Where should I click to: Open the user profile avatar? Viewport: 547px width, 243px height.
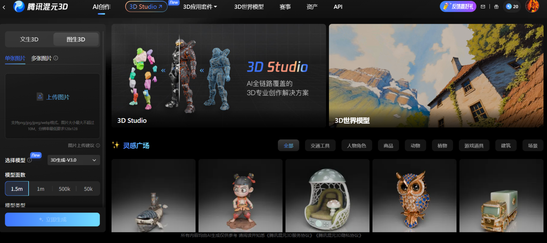coord(532,6)
